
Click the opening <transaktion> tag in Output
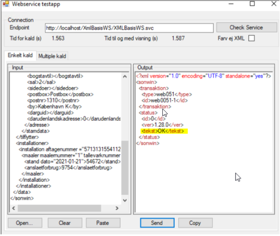154,88
